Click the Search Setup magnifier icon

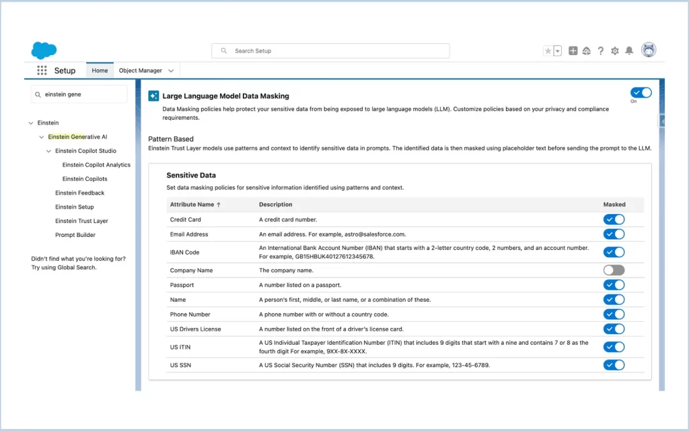(x=223, y=51)
